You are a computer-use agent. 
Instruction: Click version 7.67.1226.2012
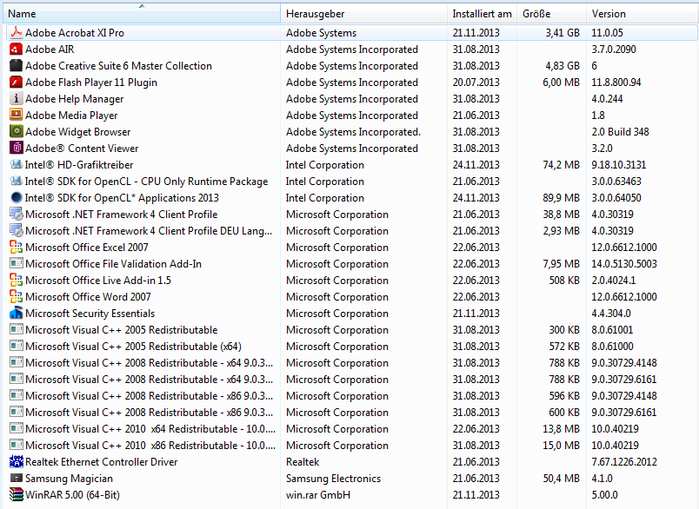(624, 461)
